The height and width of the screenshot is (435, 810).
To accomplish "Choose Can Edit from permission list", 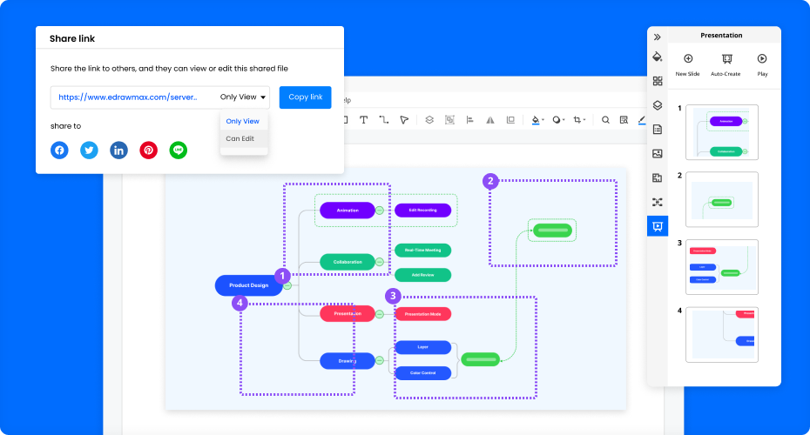I will click(x=240, y=138).
